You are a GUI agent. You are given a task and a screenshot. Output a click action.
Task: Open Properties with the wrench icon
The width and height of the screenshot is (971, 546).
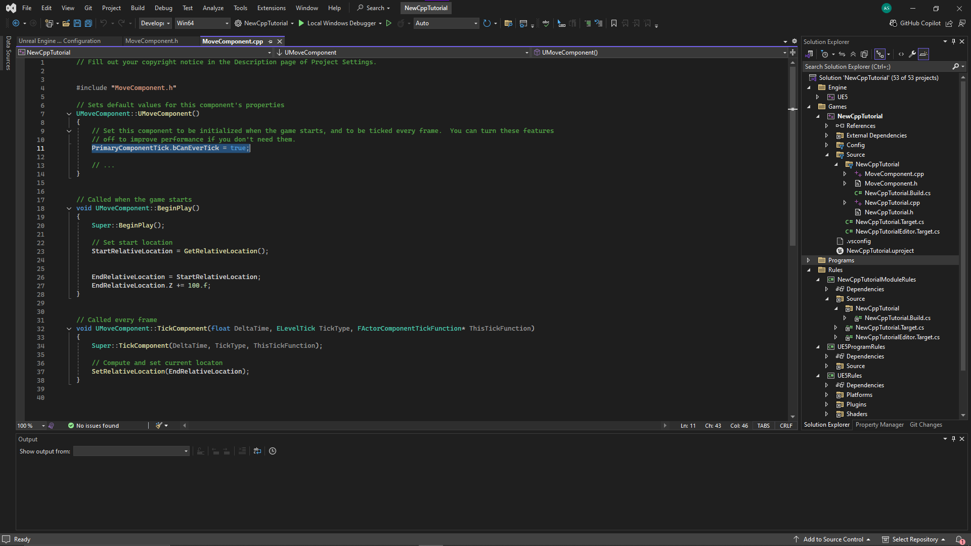coord(912,54)
